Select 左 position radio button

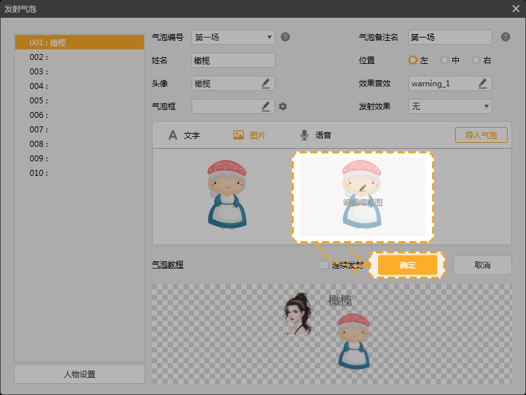click(x=413, y=60)
